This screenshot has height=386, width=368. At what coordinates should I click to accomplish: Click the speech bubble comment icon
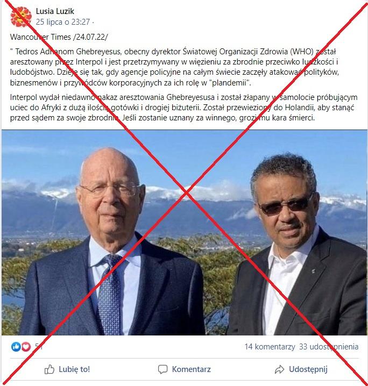162,369
